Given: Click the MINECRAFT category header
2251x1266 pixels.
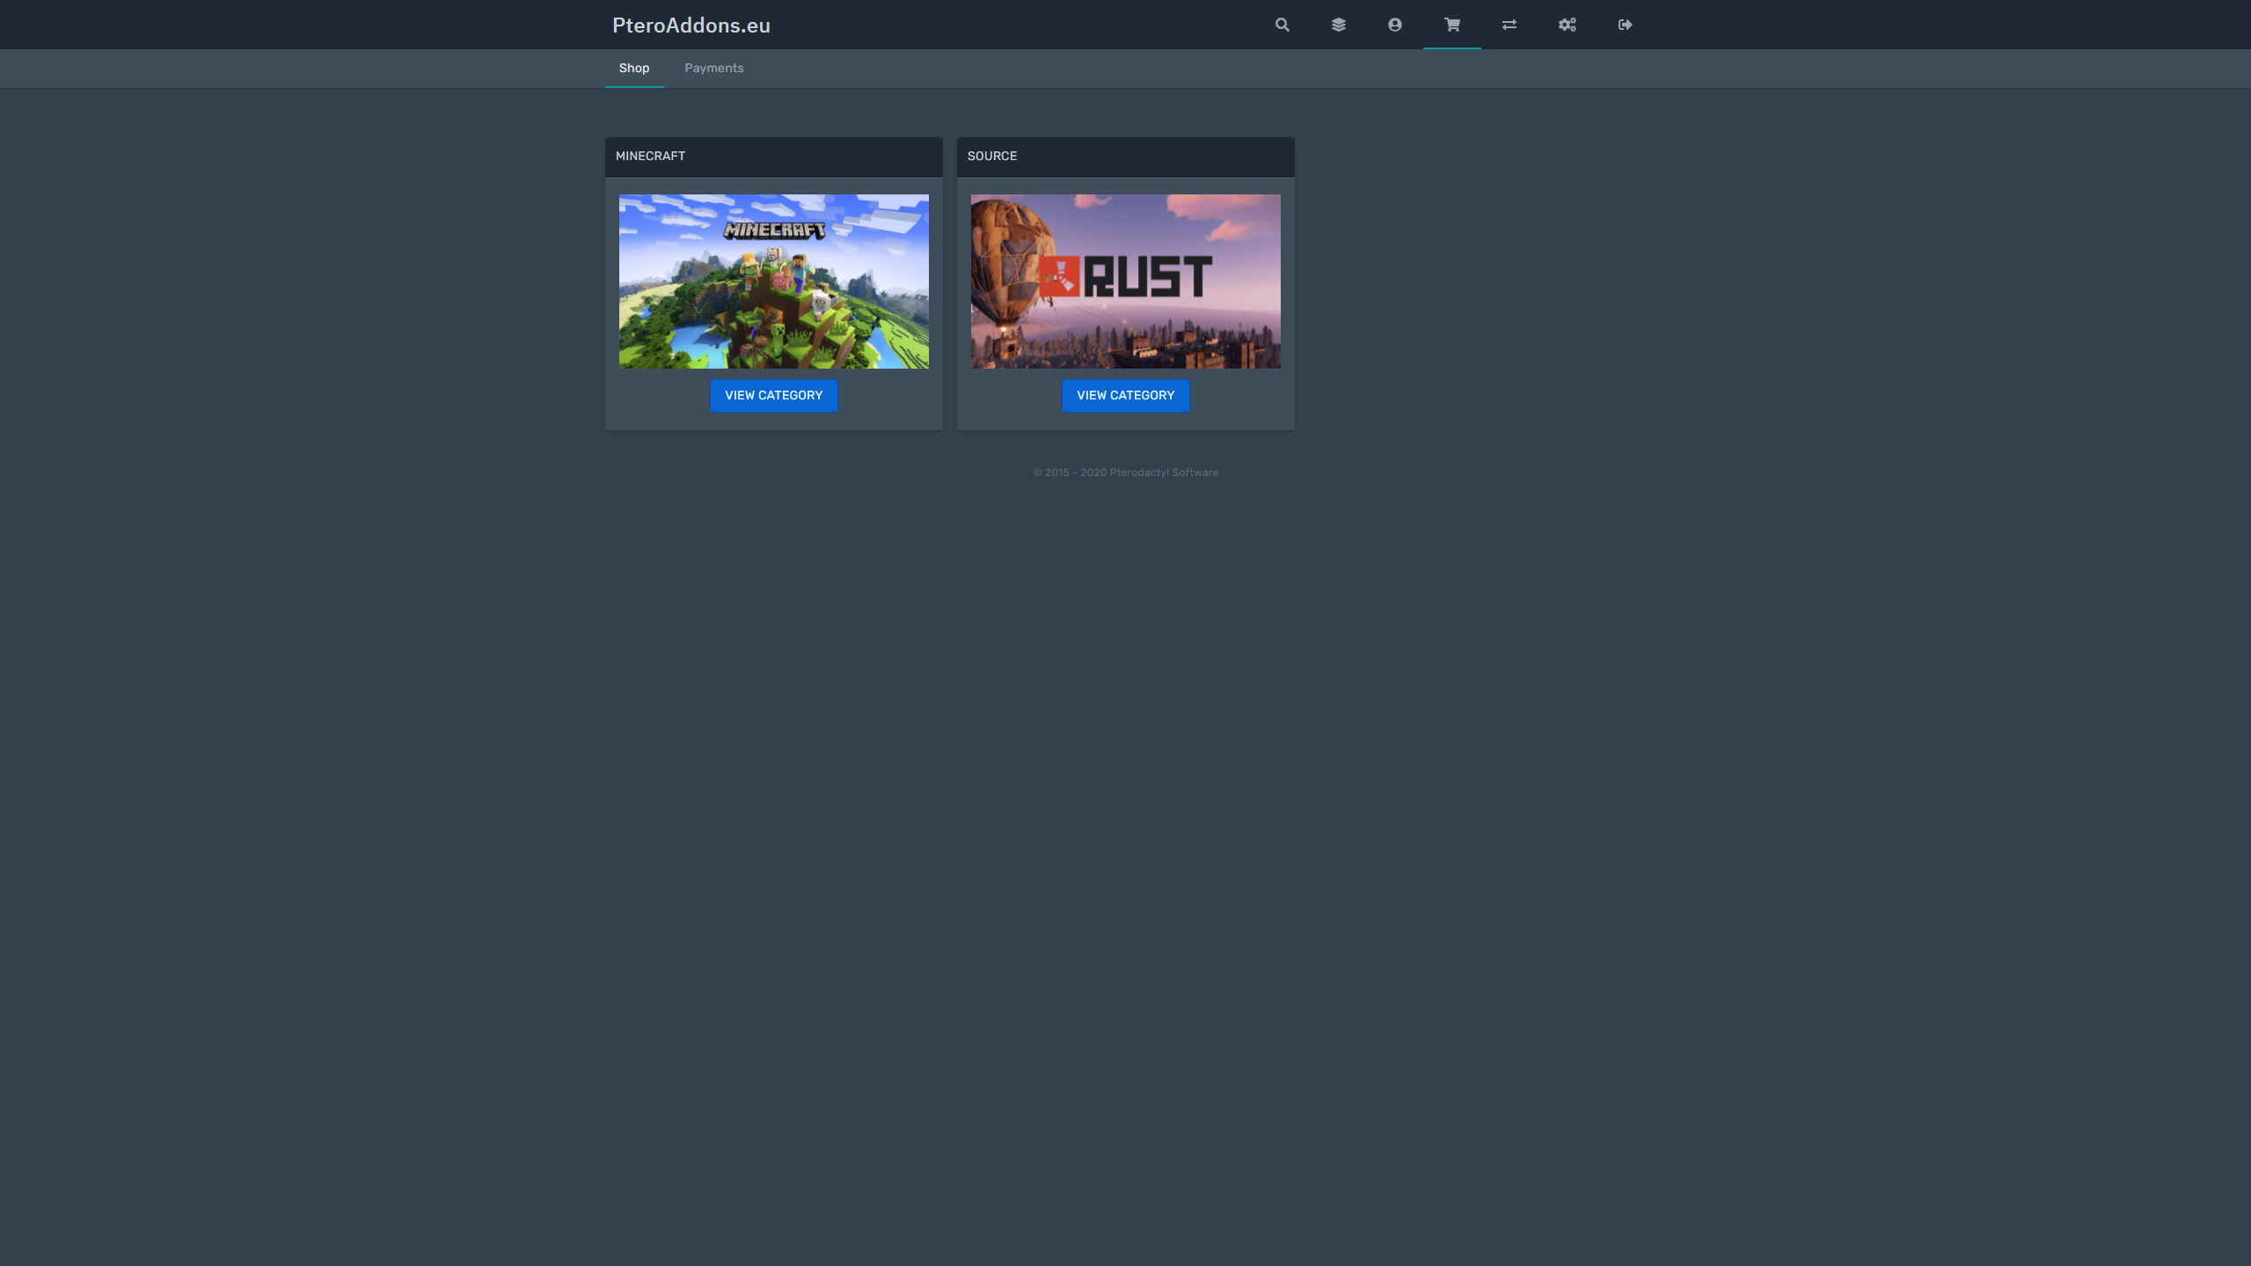Looking at the screenshot, I should [649, 157].
